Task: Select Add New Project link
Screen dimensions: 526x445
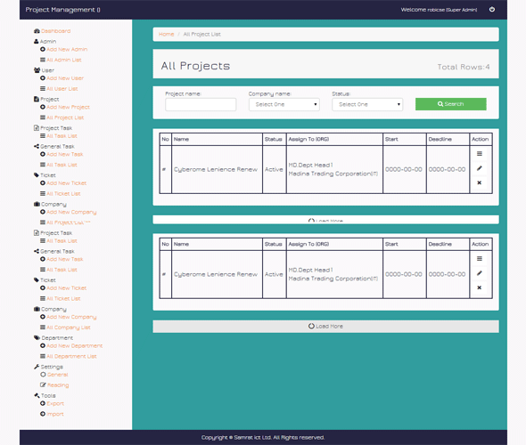Action: click(68, 107)
